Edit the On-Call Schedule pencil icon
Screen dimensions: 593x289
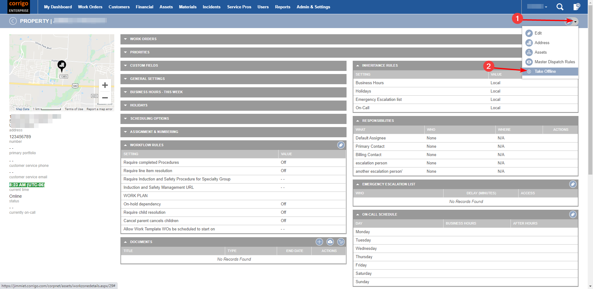click(573, 214)
